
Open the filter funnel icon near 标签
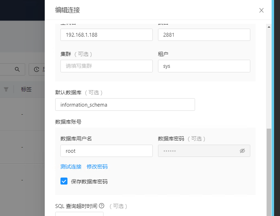coord(6,89)
